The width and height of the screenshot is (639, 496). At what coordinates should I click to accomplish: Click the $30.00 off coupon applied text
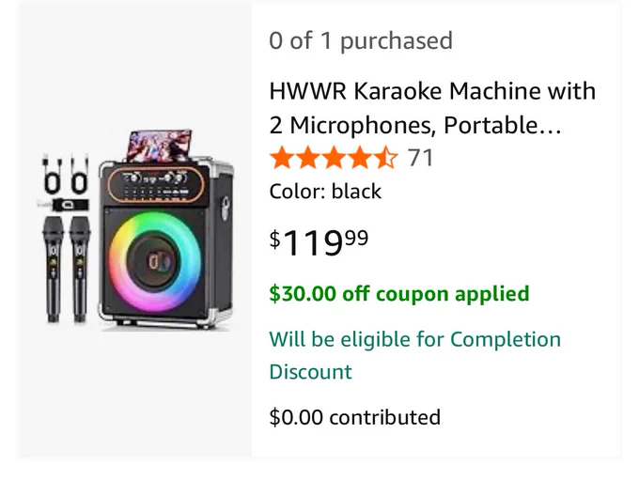click(399, 293)
